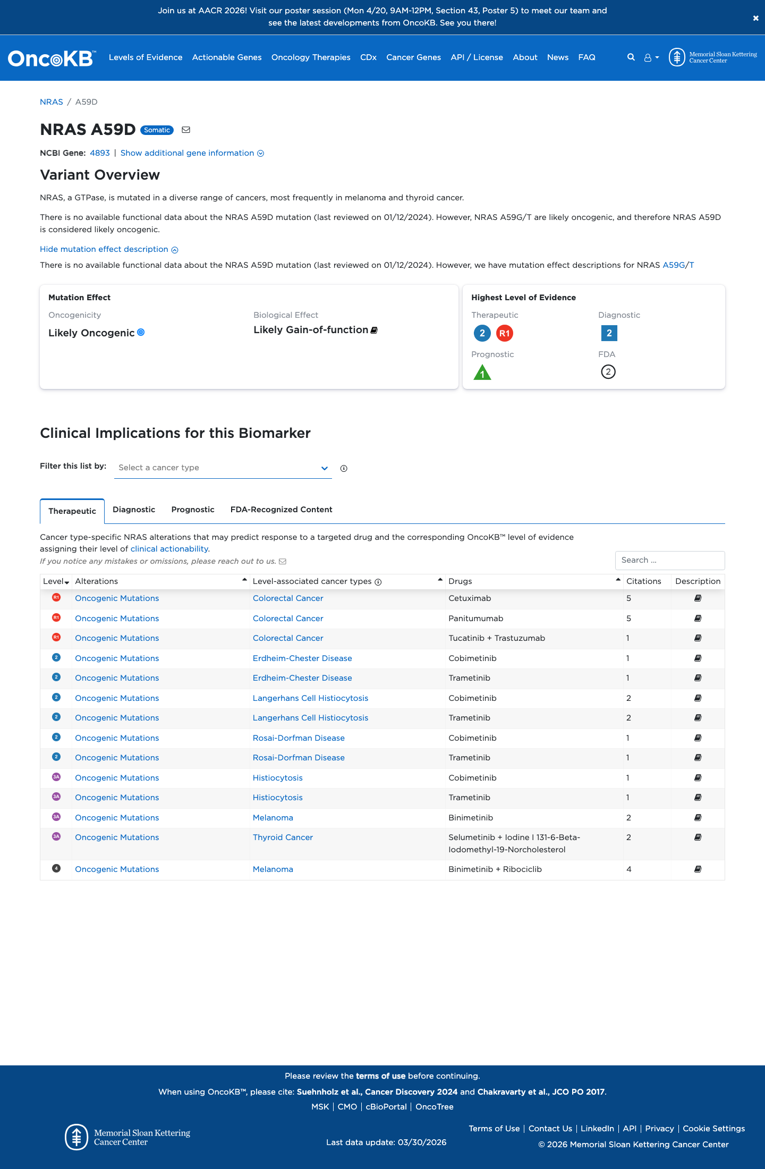Open the OncoKB logo home link
Viewport: 765px width, 1169px height.
pyautogui.click(x=52, y=58)
